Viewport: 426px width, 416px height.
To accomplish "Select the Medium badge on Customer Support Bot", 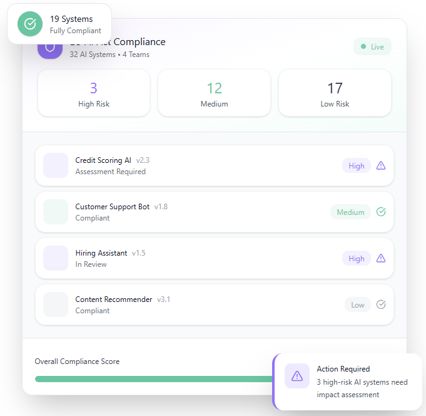I will 350,212.
